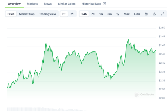Switch to candlestick chart icon
Image resolution: width=167 pixels, height=111 pixels.
[x=72, y=14]
